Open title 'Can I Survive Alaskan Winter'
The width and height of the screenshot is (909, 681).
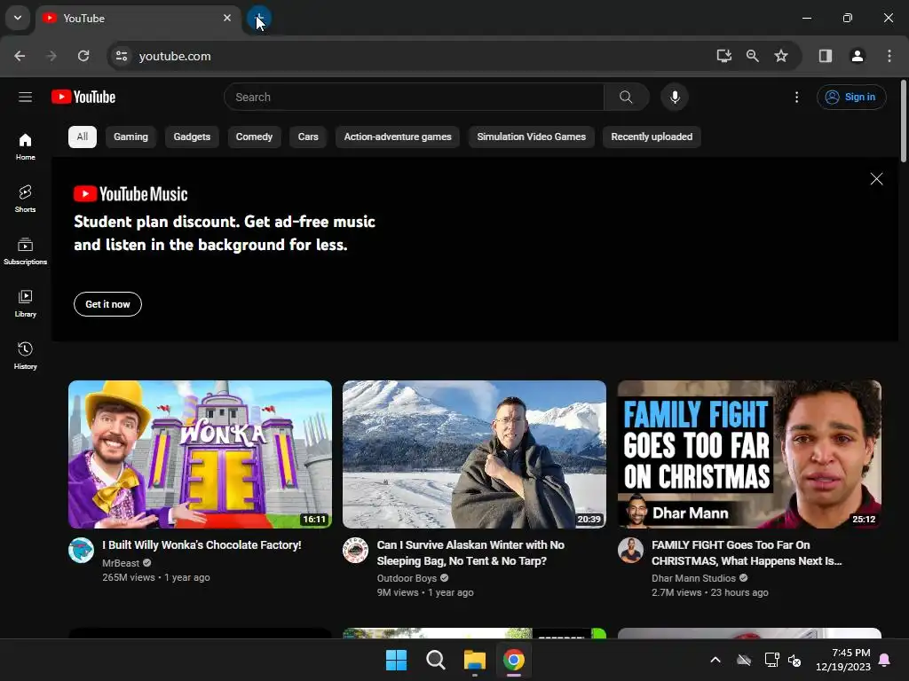[470, 553]
